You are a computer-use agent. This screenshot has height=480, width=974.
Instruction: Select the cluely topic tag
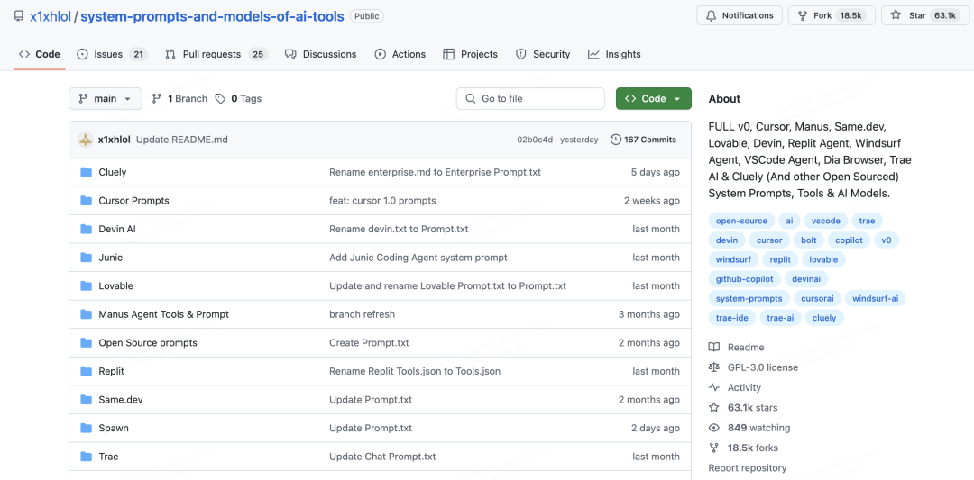coord(824,318)
